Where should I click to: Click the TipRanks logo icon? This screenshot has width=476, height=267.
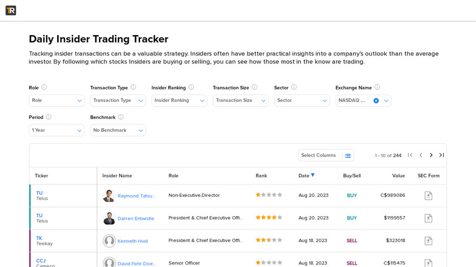(11, 10)
